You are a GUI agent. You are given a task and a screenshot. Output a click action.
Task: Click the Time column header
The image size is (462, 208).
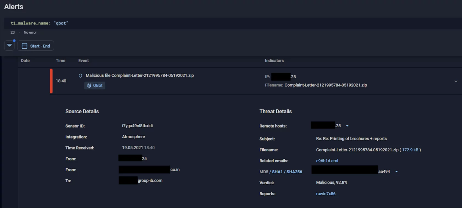(61, 61)
